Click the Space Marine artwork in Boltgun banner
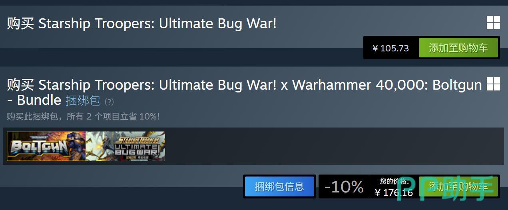This screenshot has width=508, height=210. pyautogui.click(x=71, y=145)
